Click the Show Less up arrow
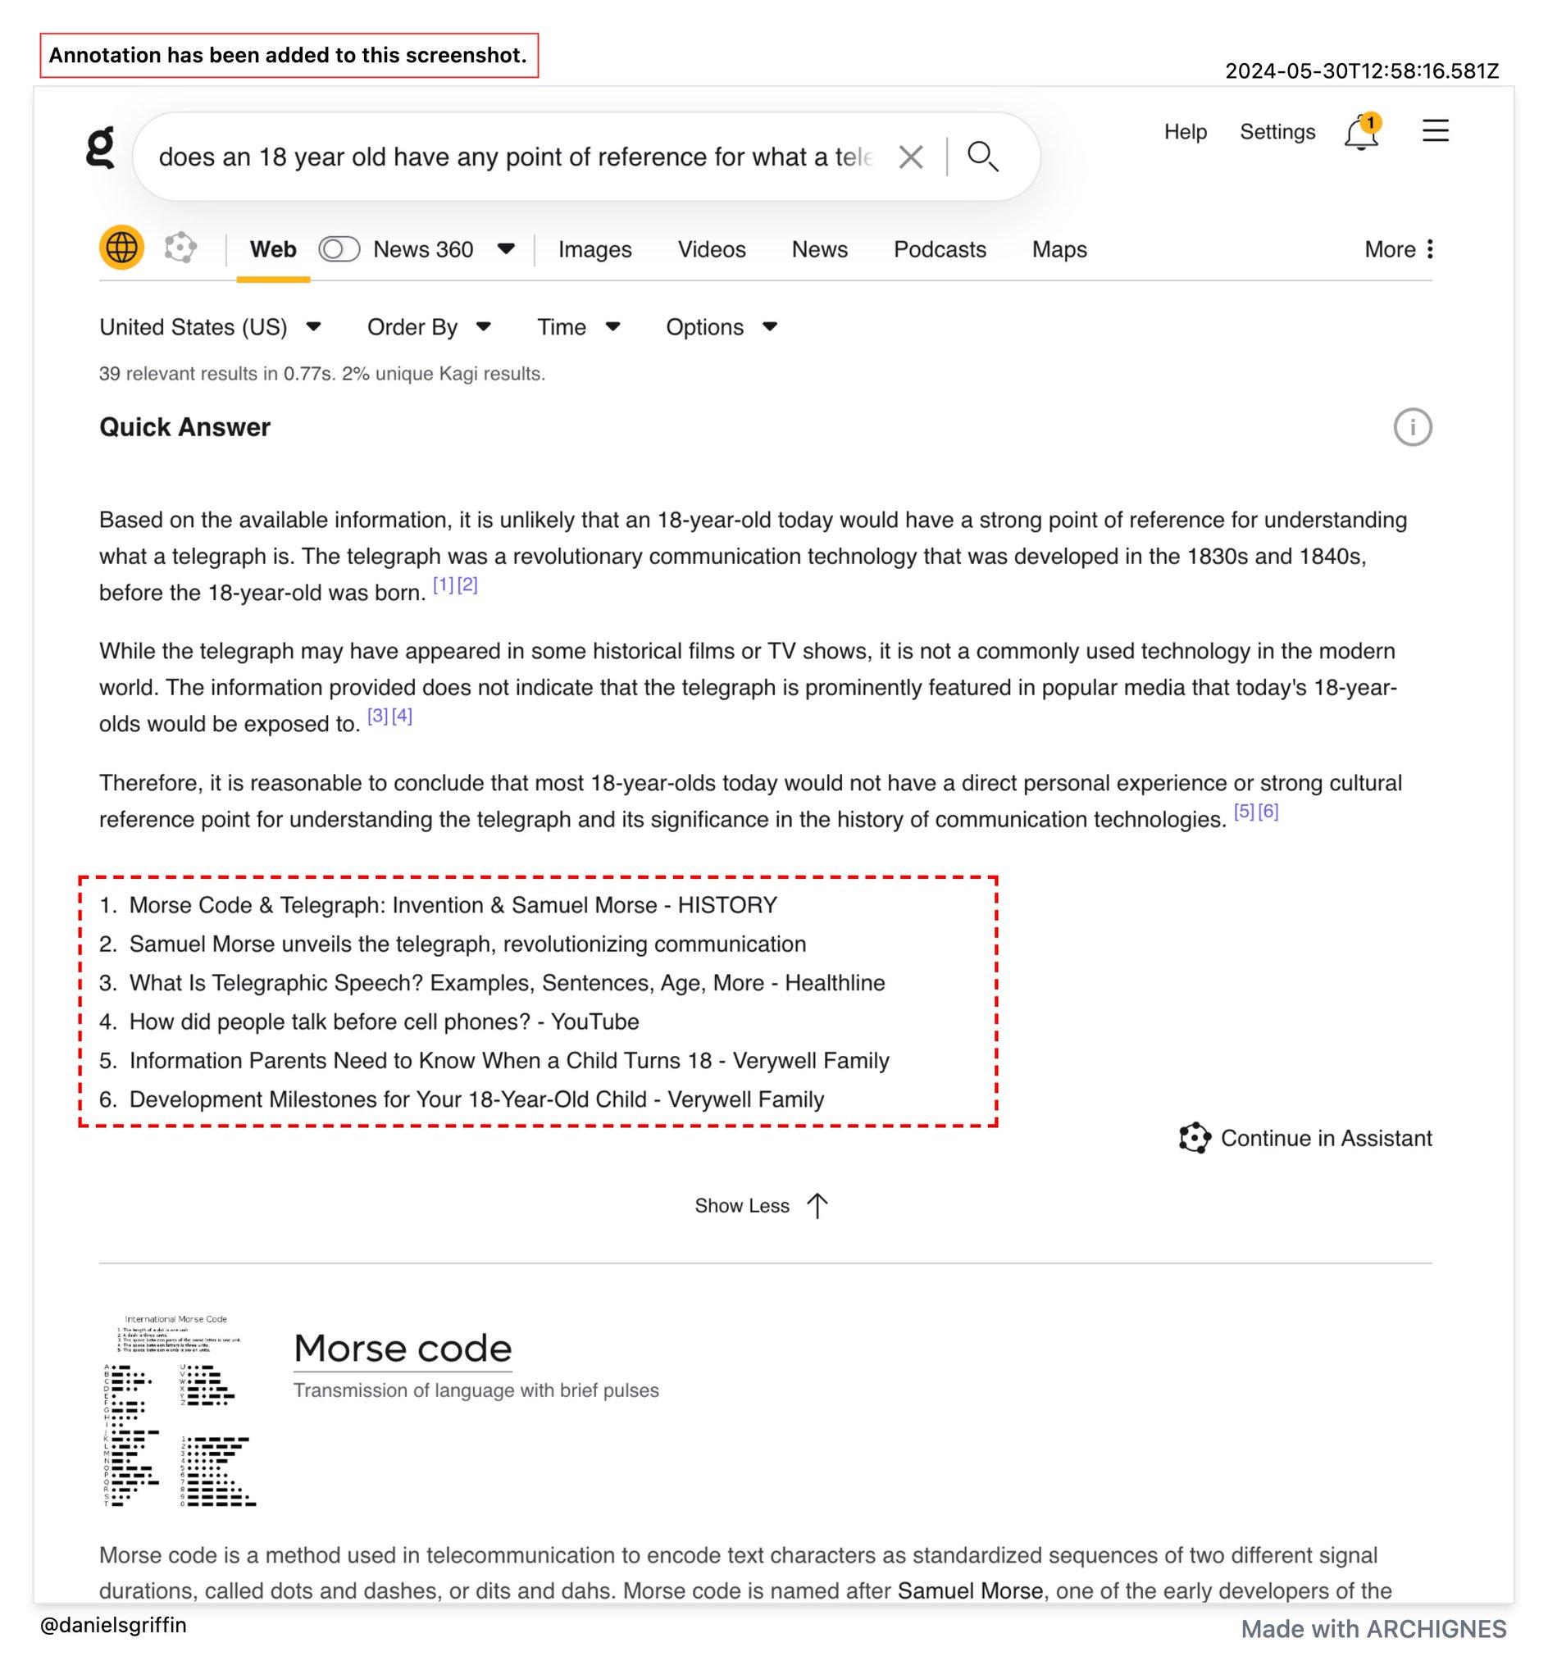This screenshot has width=1548, height=1679. (x=817, y=1206)
